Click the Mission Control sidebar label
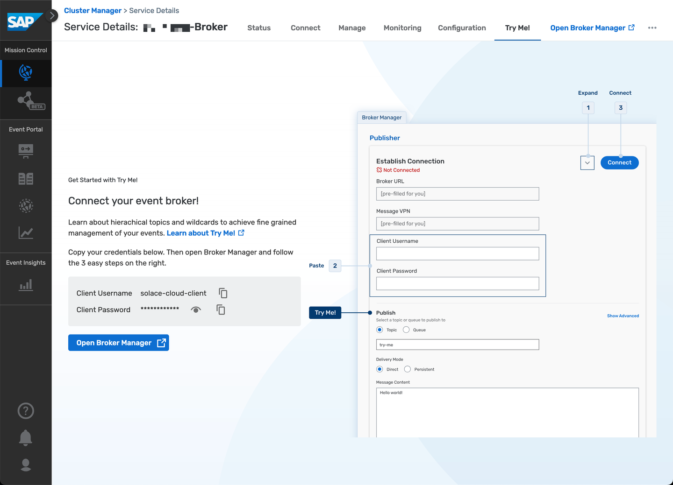Viewport: 673px width, 485px height. coord(26,50)
